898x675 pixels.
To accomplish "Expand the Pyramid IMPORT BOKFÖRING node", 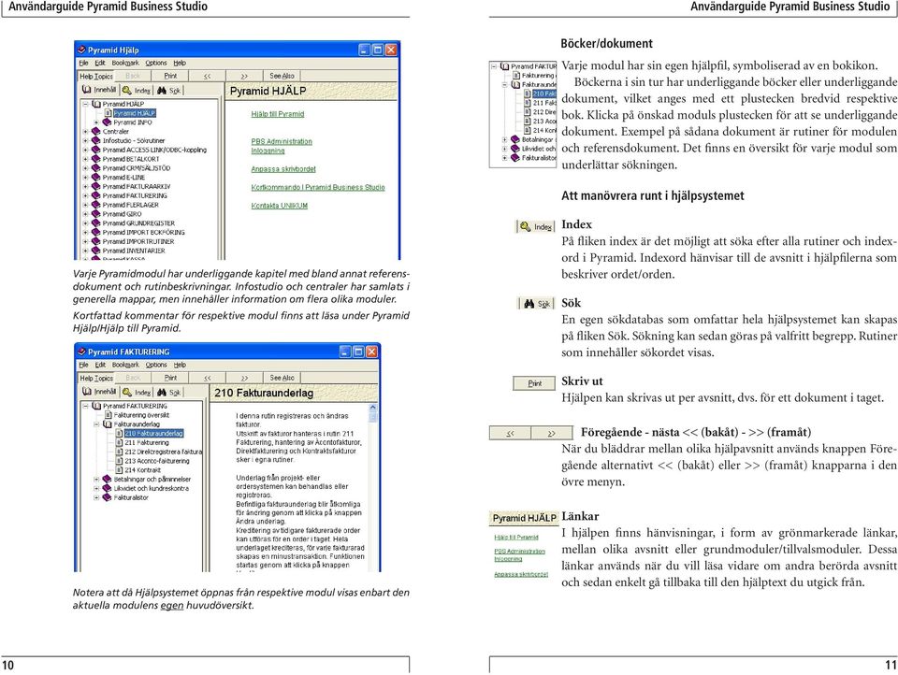I will click(x=86, y=233).
